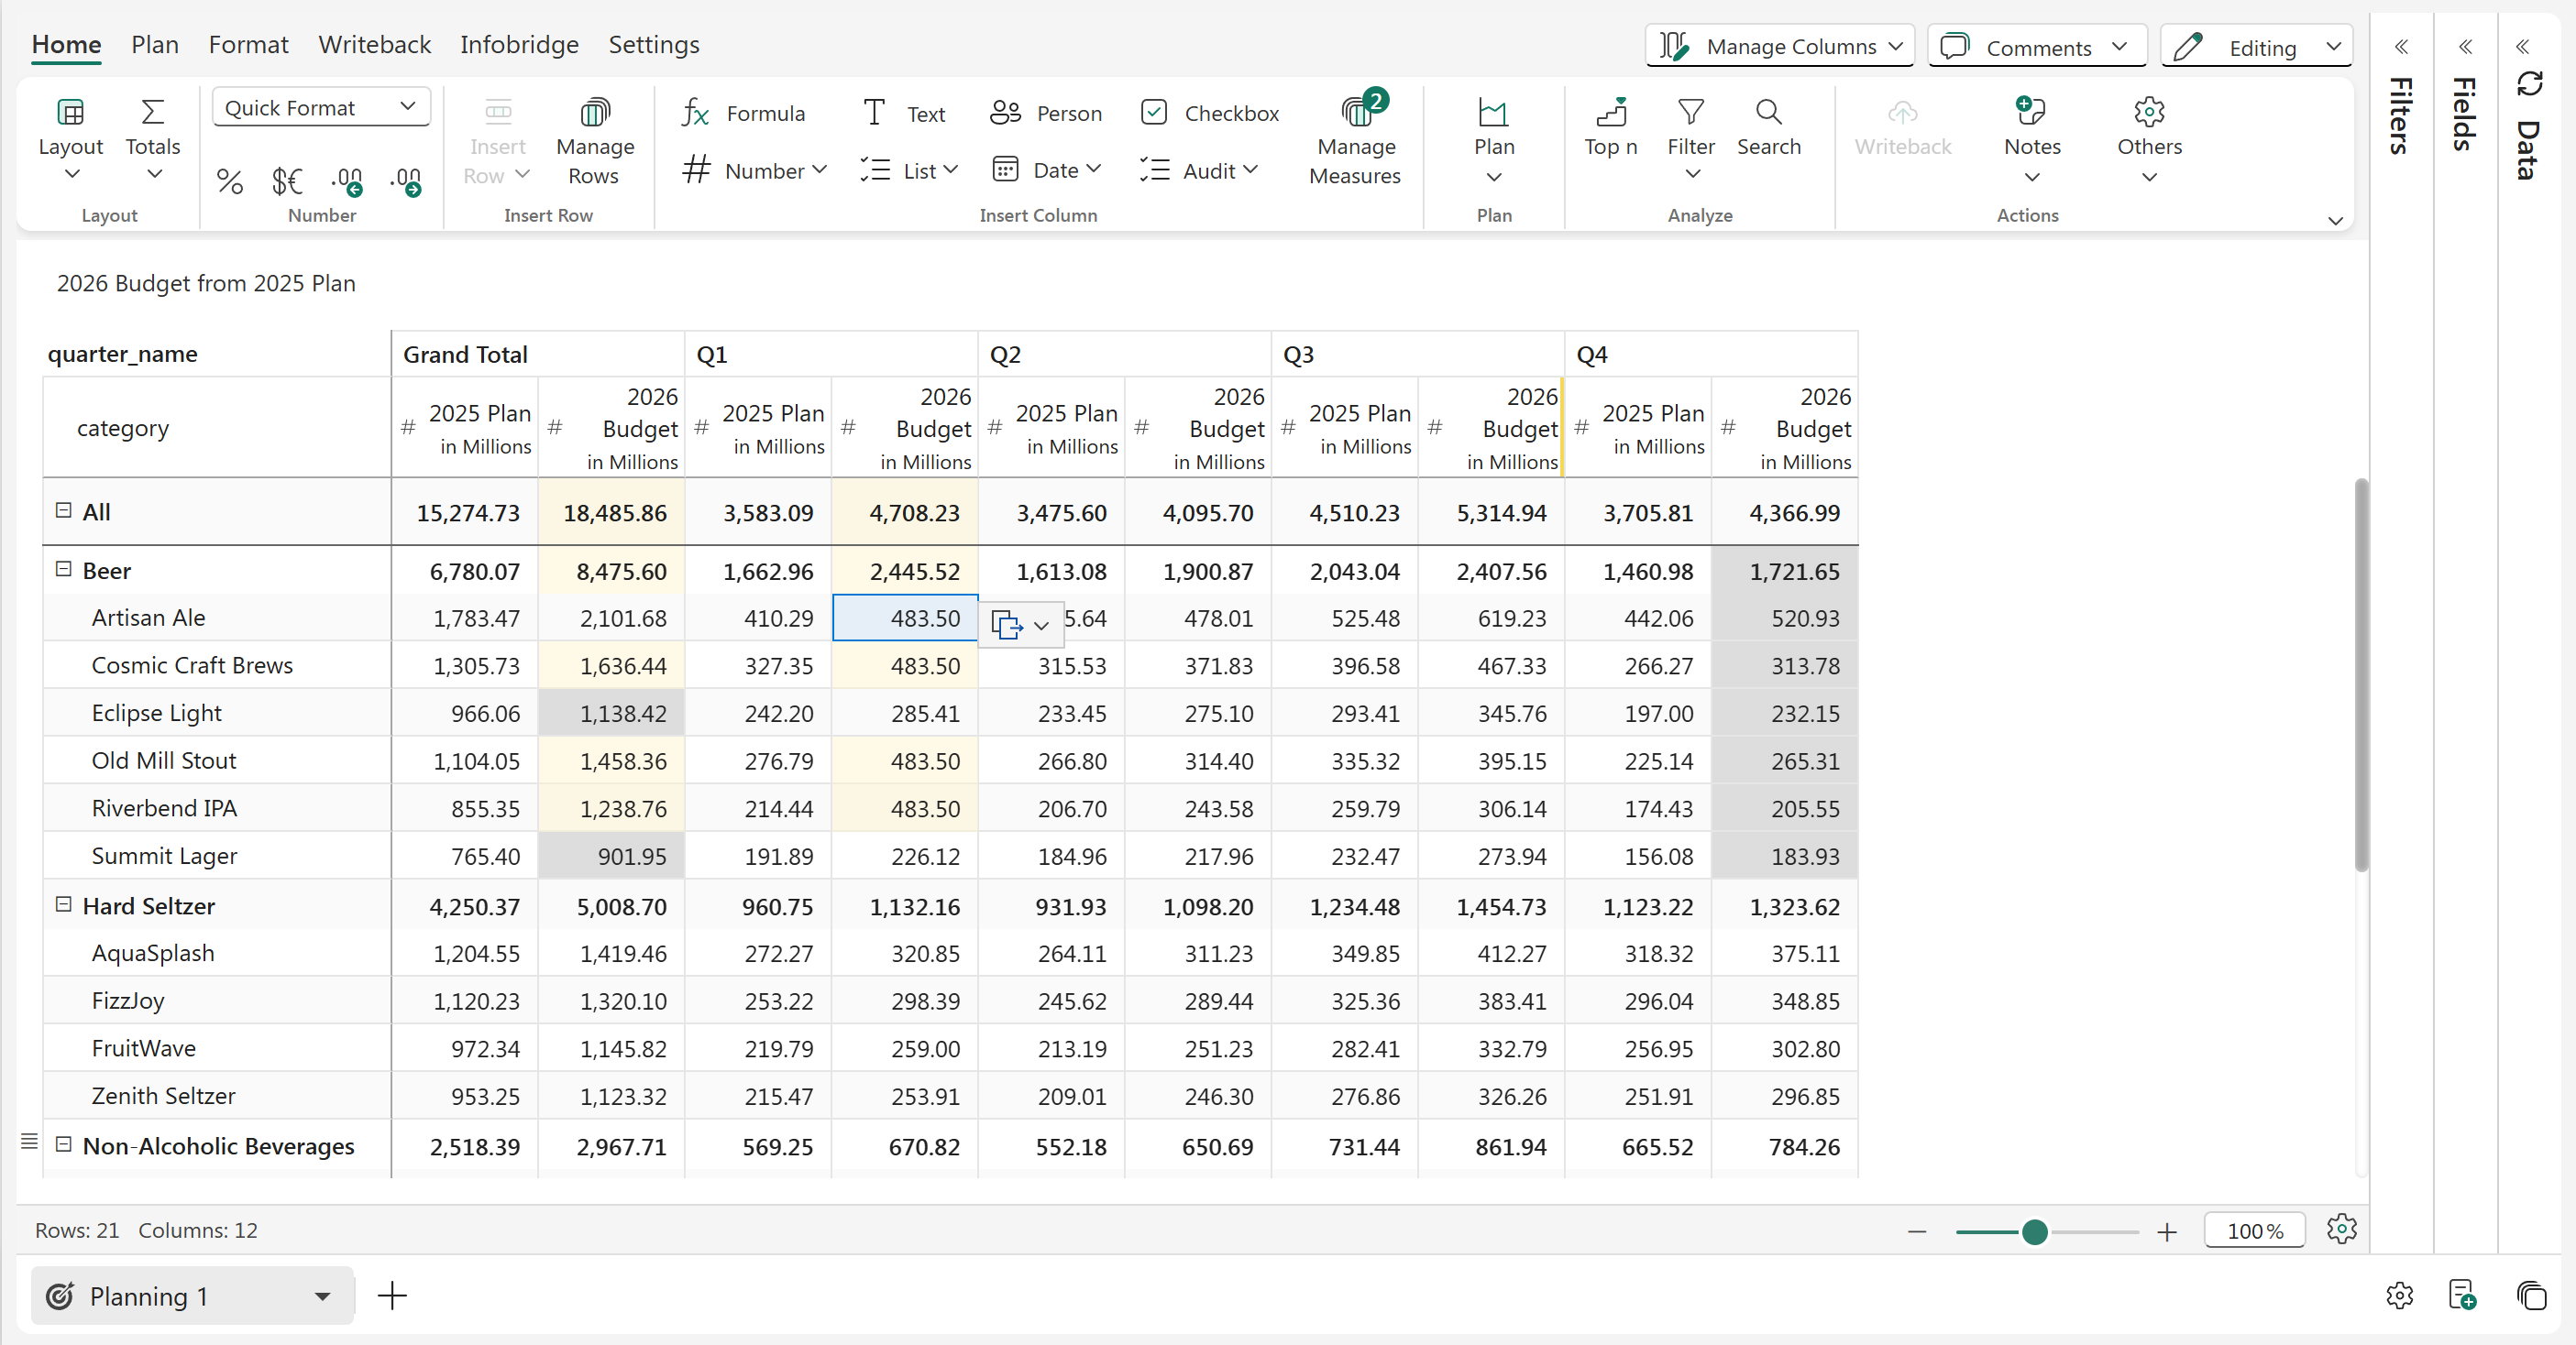
Task: Open the Planning 1 sheet dropdown
Action: [322, 1296]
